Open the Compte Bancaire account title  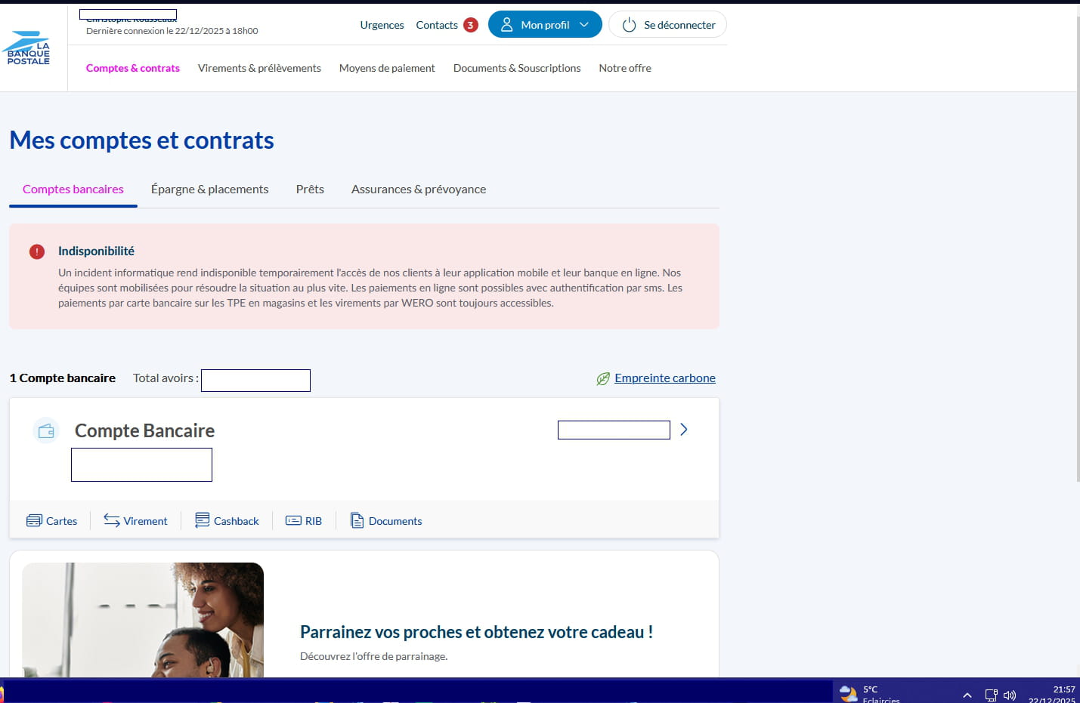(144, 430)
